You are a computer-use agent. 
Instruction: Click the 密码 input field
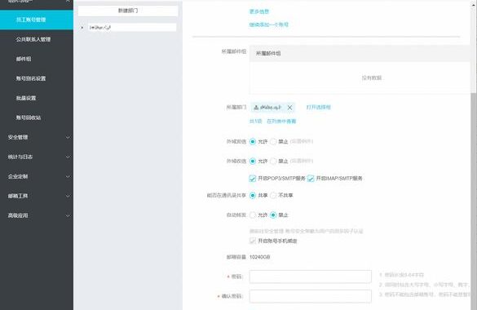(311, 277)
